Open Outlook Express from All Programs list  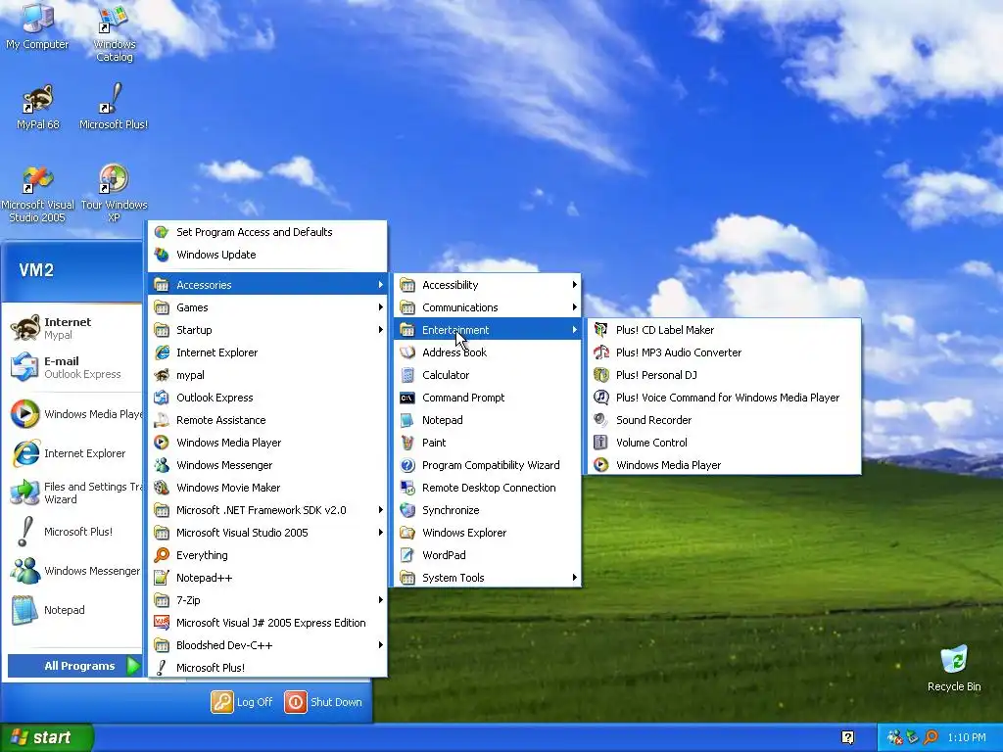click(267, 398)
